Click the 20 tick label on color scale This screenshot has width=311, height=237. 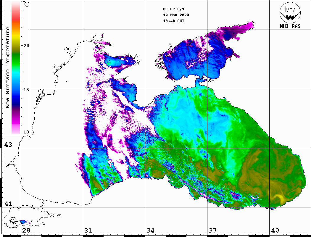click(x=26, y=46)
